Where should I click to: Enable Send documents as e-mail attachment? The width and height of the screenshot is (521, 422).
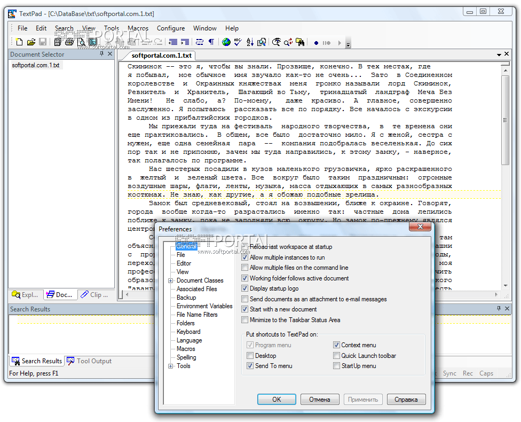tap(245, 299)
